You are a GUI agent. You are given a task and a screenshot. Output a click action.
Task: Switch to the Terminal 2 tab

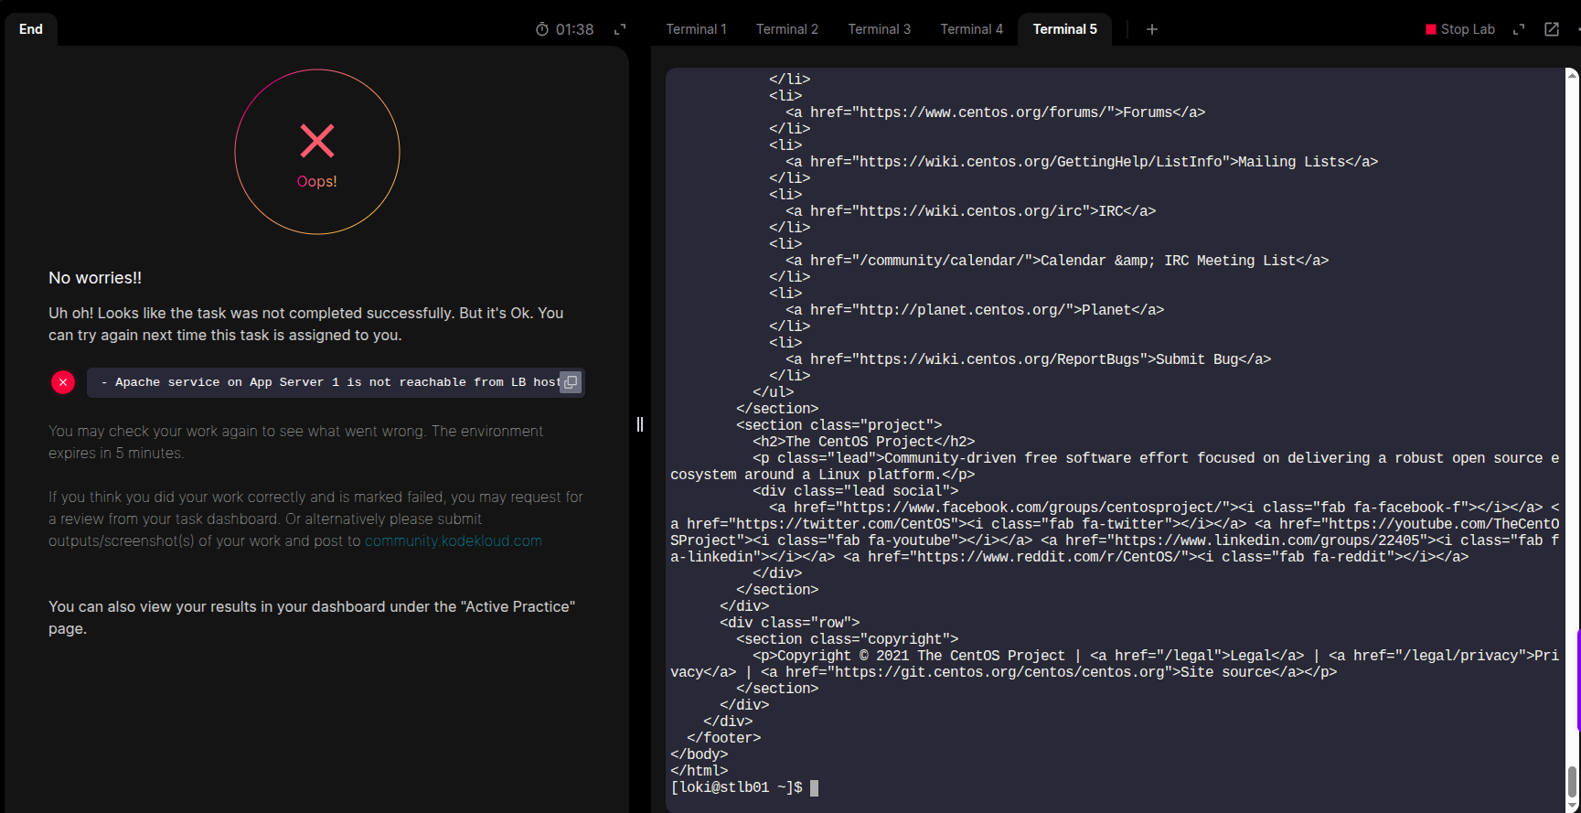pyautogui.click(x=786, y=29)
